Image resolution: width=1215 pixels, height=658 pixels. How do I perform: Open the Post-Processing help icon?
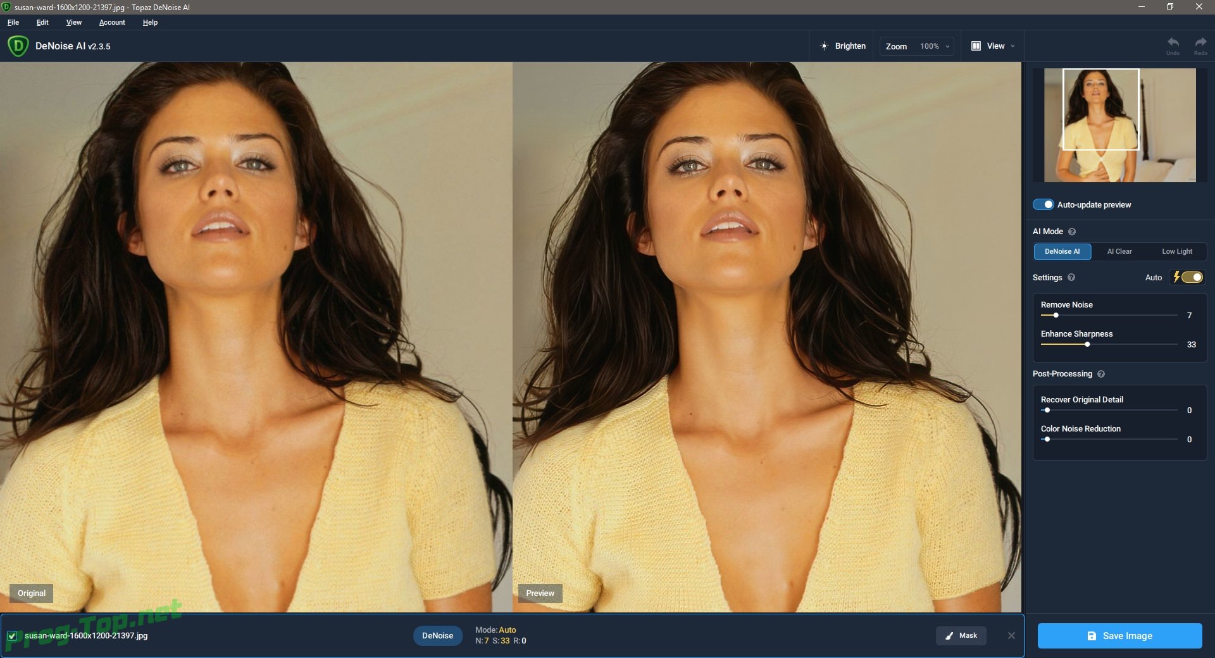coord(1101,374)
